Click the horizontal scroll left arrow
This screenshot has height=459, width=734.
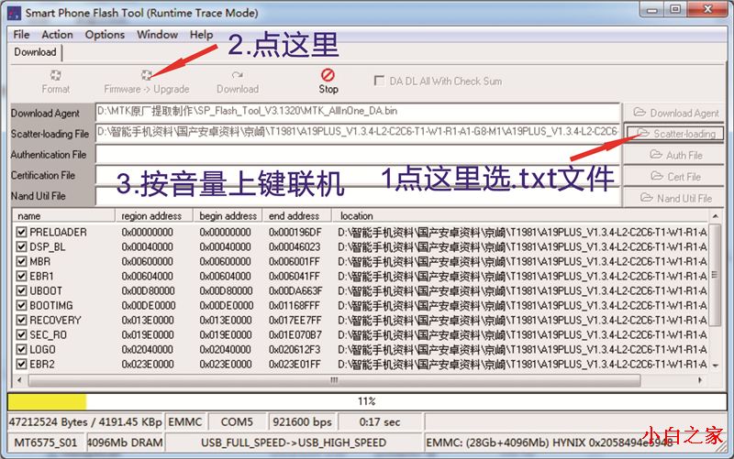(19, 380)
